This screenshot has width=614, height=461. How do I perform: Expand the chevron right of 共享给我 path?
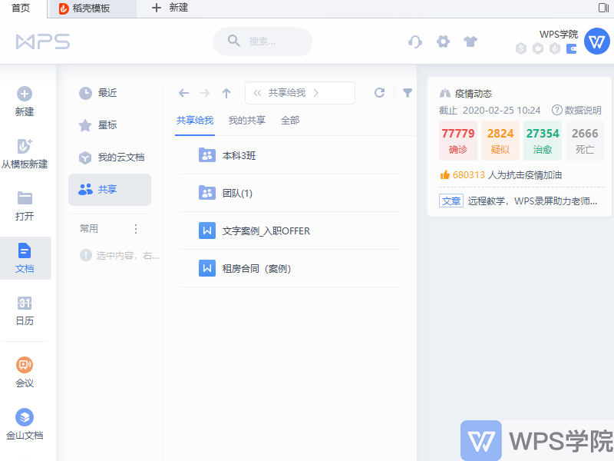pos(315,93)
